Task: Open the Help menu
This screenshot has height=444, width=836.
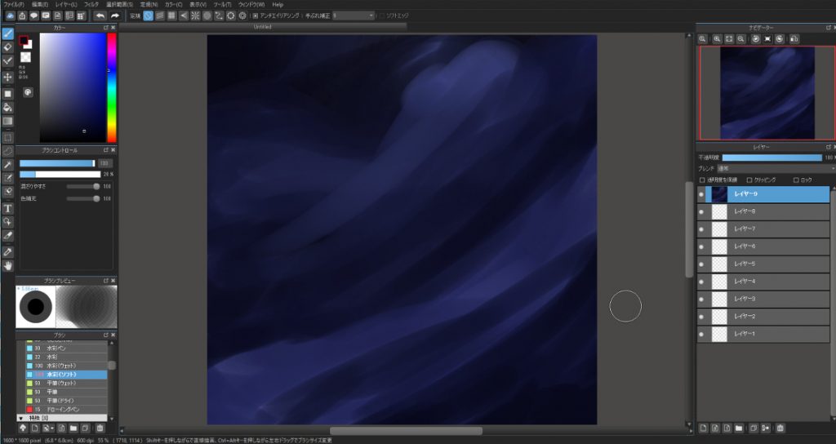Action: point(278,4)
